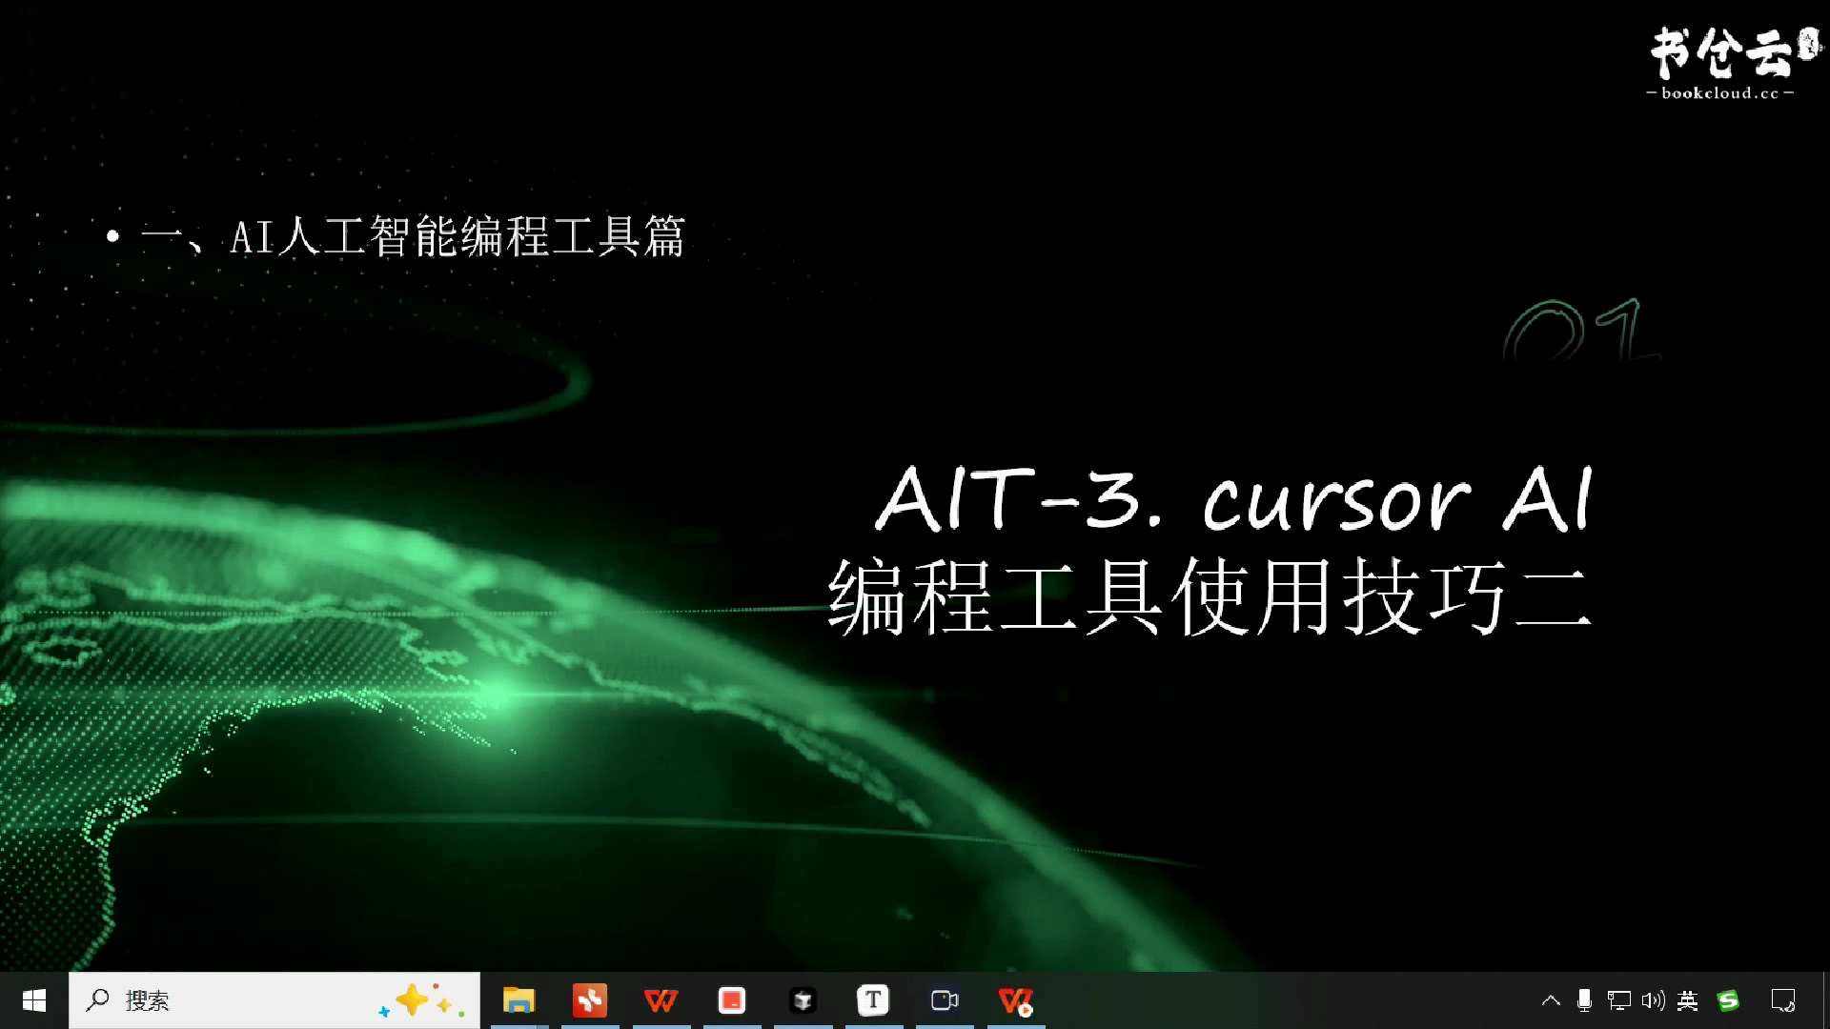The image size is (1830, 1029).
Task: Start the screen recorder camera app
Action: [944, 1000]
